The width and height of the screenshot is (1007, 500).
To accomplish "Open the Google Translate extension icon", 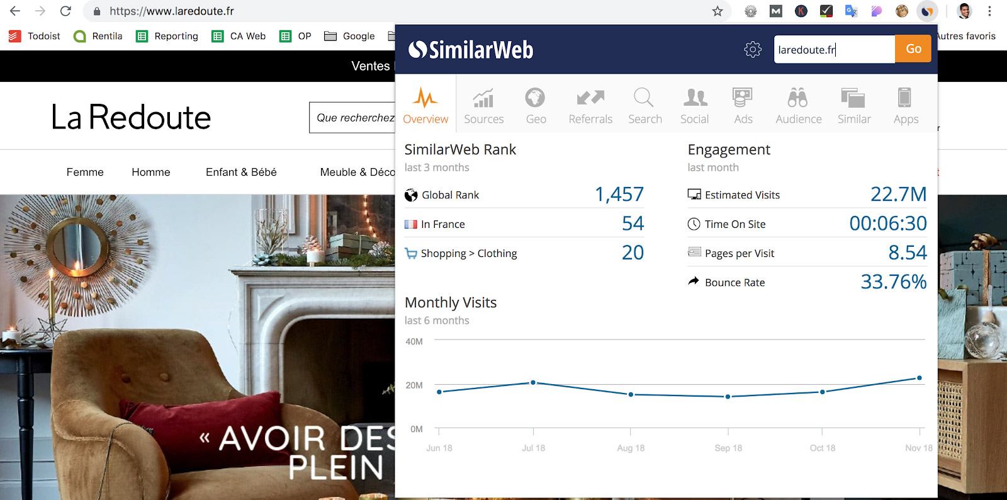I will pos(851,11).
